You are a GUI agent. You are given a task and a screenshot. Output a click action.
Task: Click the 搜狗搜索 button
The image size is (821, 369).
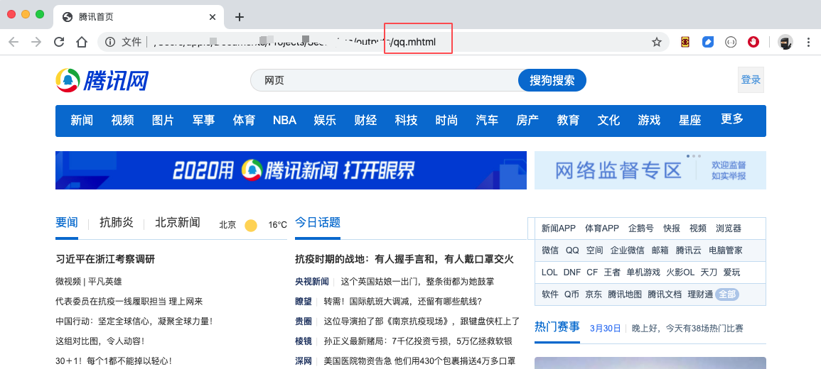tap(552, 80)
